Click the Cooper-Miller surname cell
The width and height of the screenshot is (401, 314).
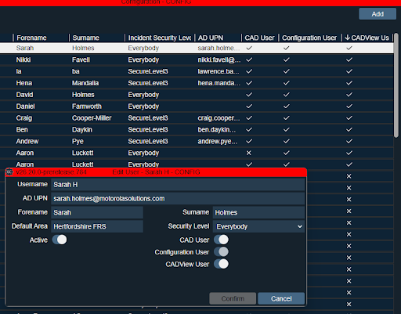[92, 118]
